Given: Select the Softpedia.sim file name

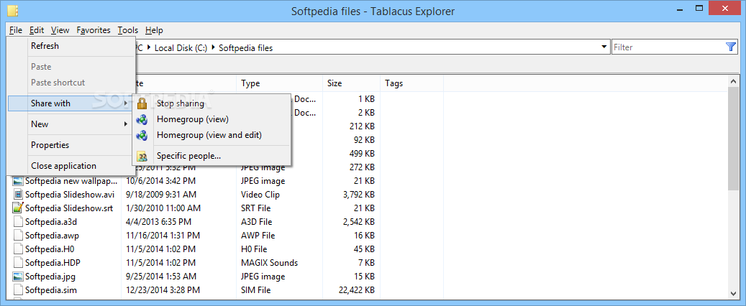Looking at the screenshot, I should (x=51, y=290).
